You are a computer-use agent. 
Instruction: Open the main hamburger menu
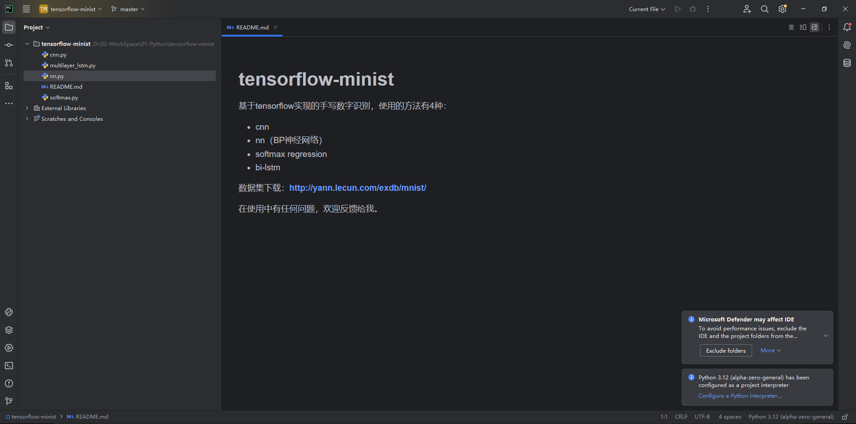pos(26,9)
